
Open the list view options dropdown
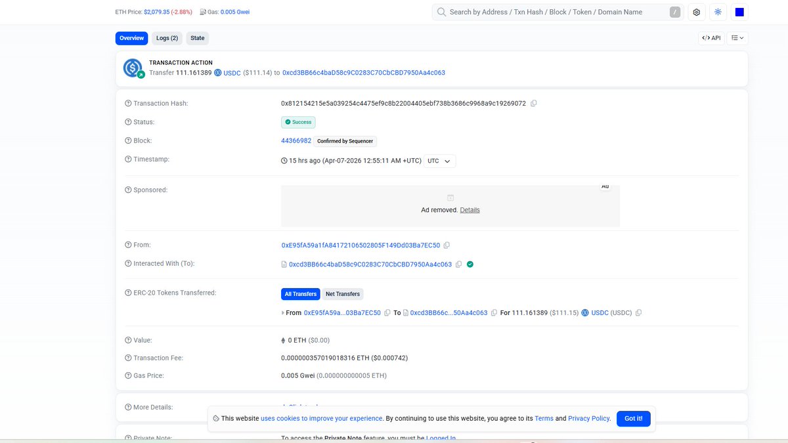[737, 38]
